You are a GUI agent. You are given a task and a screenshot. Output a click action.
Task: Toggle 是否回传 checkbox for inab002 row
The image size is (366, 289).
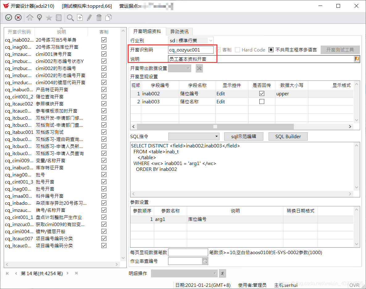pyautogui.click(x=262, y=94)
